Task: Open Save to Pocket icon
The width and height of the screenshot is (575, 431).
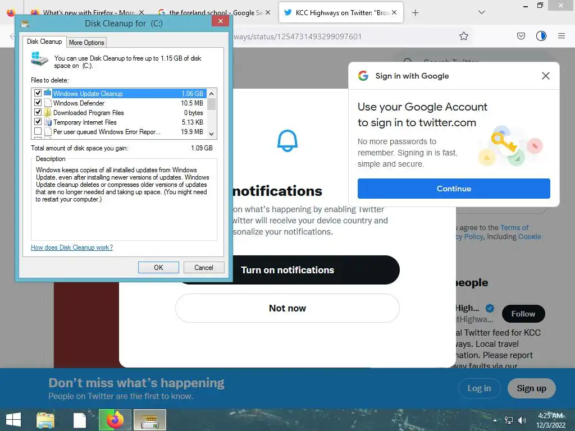Action: click(521, 36)
